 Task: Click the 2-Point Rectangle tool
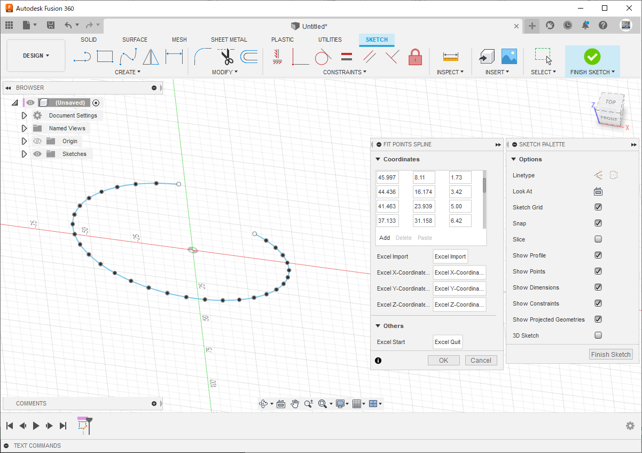(x=105, y=56)
